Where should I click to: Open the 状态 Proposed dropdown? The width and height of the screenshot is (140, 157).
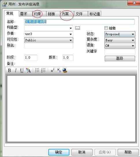point(120,34)
